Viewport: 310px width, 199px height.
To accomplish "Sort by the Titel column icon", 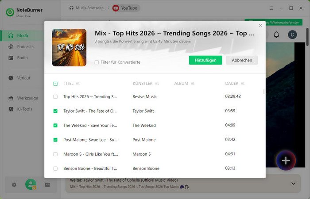I will pyautogui.click(x=78, y=83).
